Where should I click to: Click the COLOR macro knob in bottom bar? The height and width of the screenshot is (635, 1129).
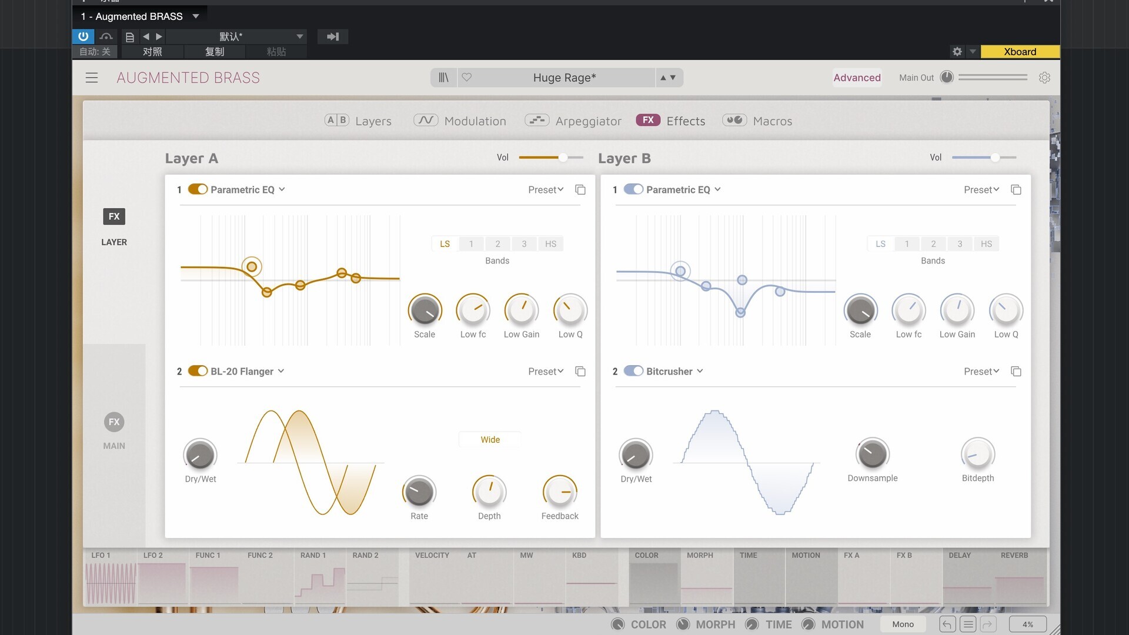coord(617,624)
